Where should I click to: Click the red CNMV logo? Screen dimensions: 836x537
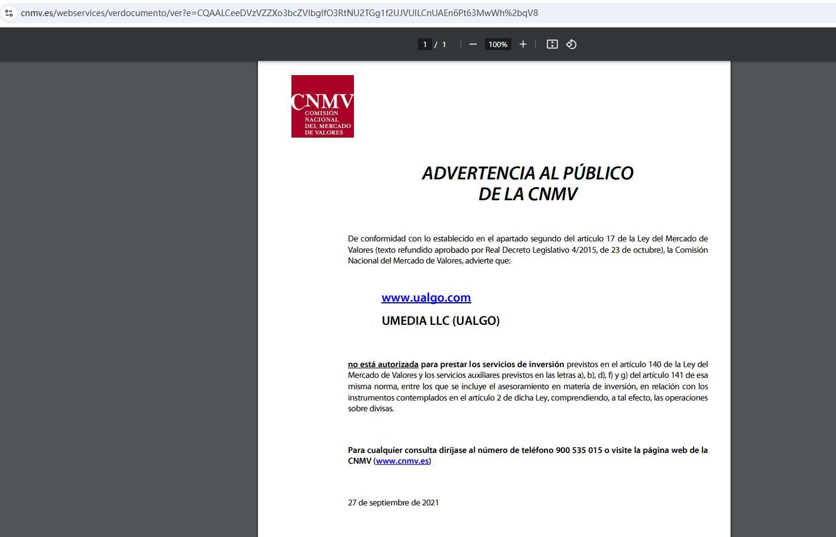tap(322, 106)
